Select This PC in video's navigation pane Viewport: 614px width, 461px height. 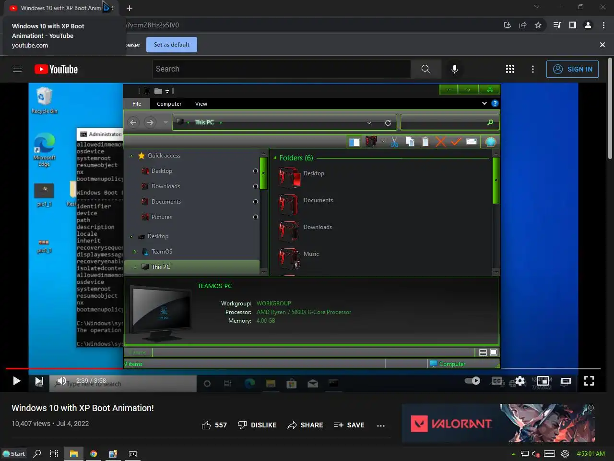pos(192,267)
